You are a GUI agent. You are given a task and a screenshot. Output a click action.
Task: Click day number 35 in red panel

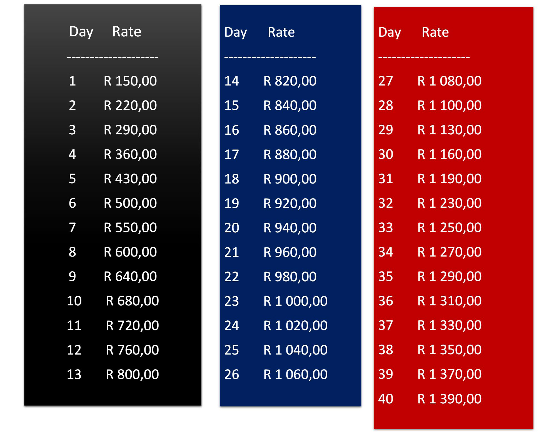click(386, 277)
